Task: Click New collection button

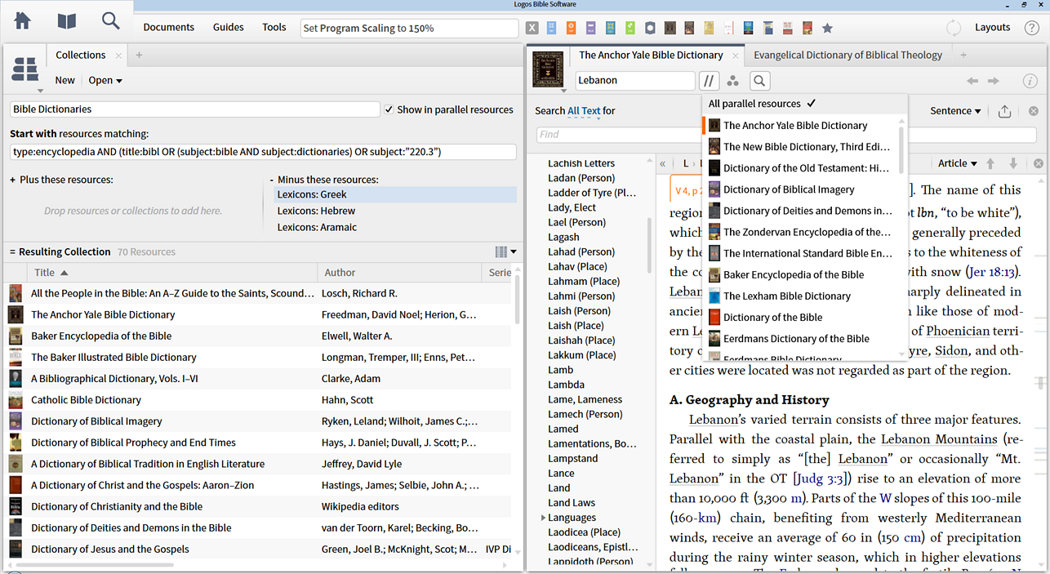Action: 65,80
